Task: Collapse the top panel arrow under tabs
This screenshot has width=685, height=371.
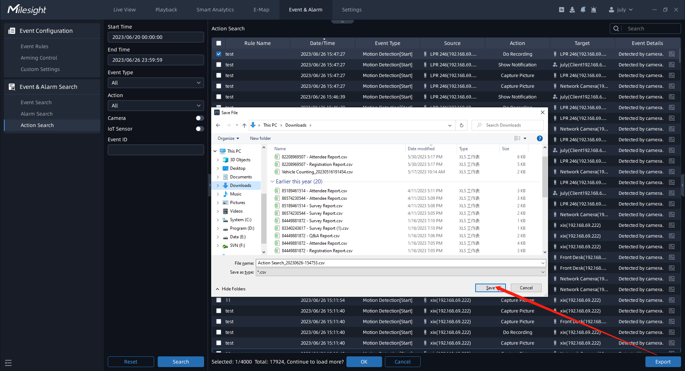Action: coord(342,22)
